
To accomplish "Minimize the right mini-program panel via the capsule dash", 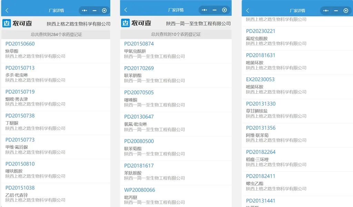I will (336, 11).
